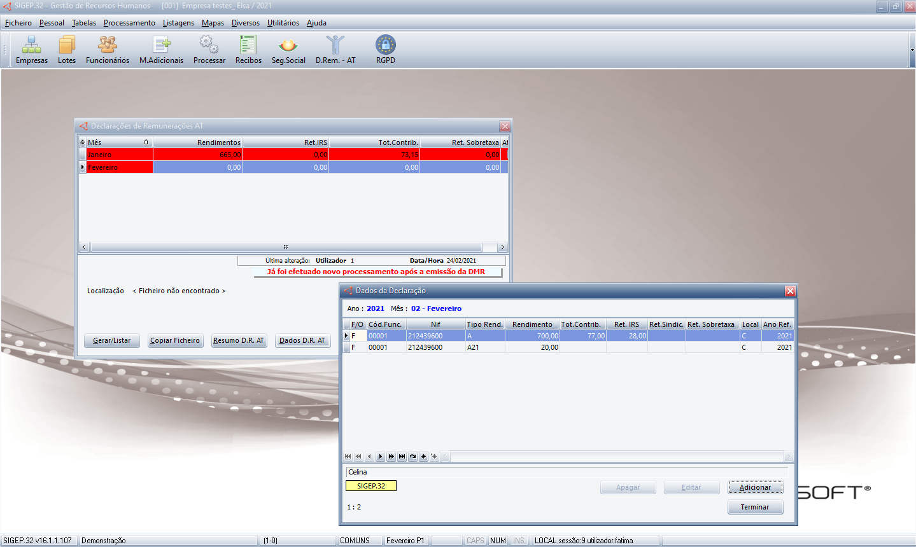Viewport: 916px width, 547px height.
Task: Jump to last record in navigator
Action: (x=402, y=457)
